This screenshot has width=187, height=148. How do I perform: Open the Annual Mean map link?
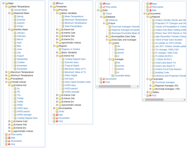point(20,10)
